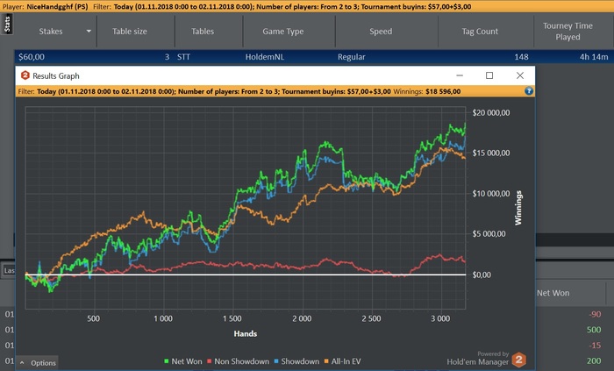Open the vertical Stats side tab
The width and height of the screenshot is (614, 371).
(7, 23)
